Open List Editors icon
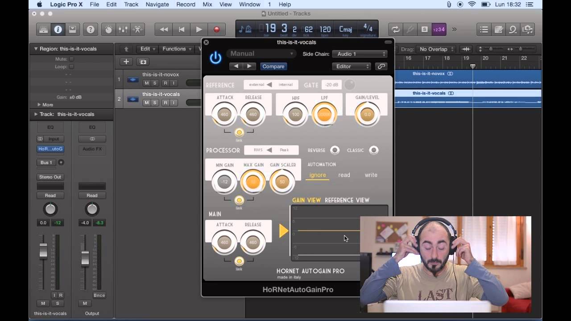Image resolution: width=571 pixels, height=321 pixels. [484, 29]
